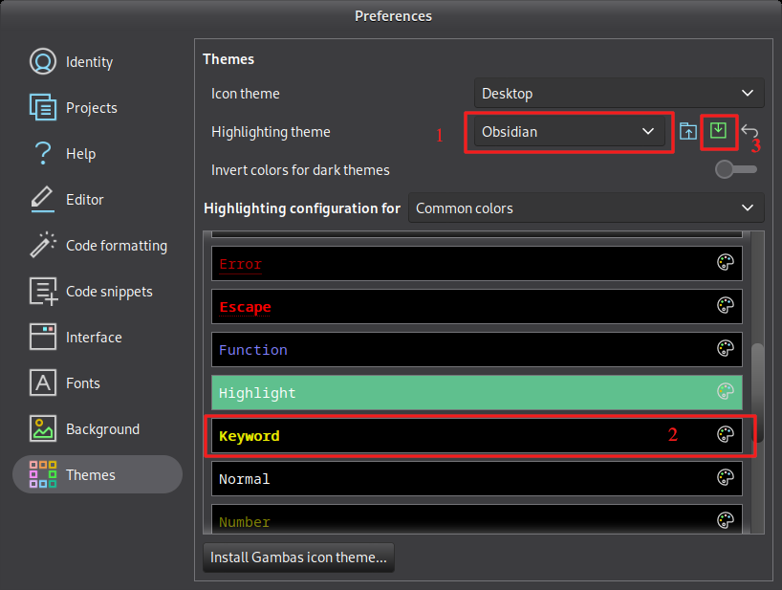782x590 pixels.
Task: Open the Obsidian highlighting theme dropdown
Action: coord(568,132)
